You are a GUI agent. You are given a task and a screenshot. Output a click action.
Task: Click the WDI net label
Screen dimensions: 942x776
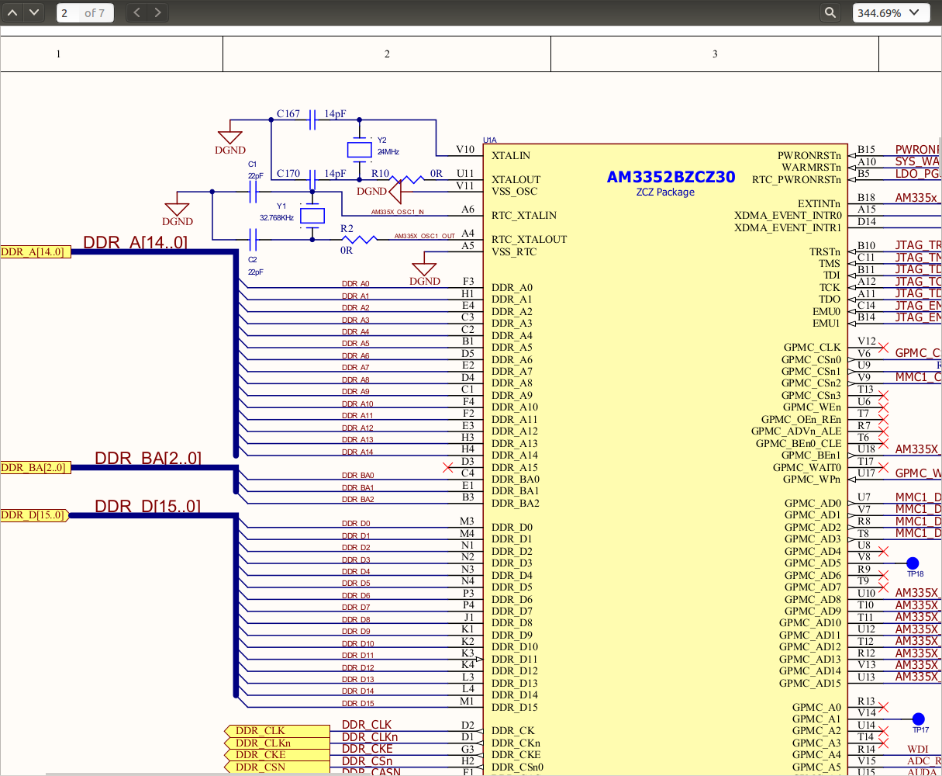pyautogui.click(x=917, y=750)
